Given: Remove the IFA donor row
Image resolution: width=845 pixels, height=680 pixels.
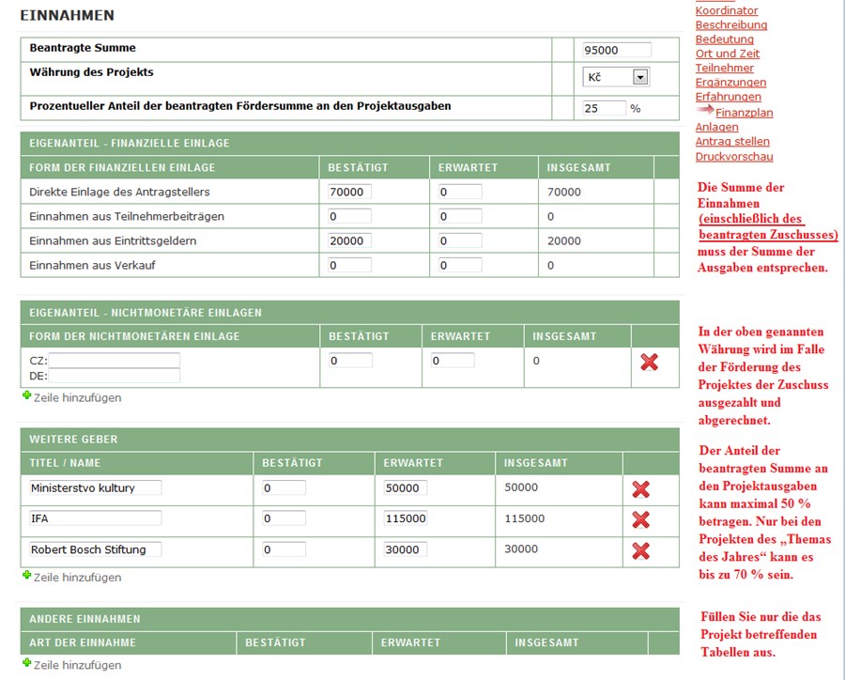Looking at the screenshot, I should pyautogui.click(x=641, y=519).
